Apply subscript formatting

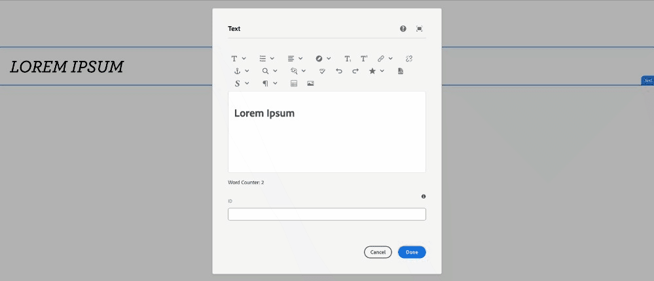click(x=348, y=59)
